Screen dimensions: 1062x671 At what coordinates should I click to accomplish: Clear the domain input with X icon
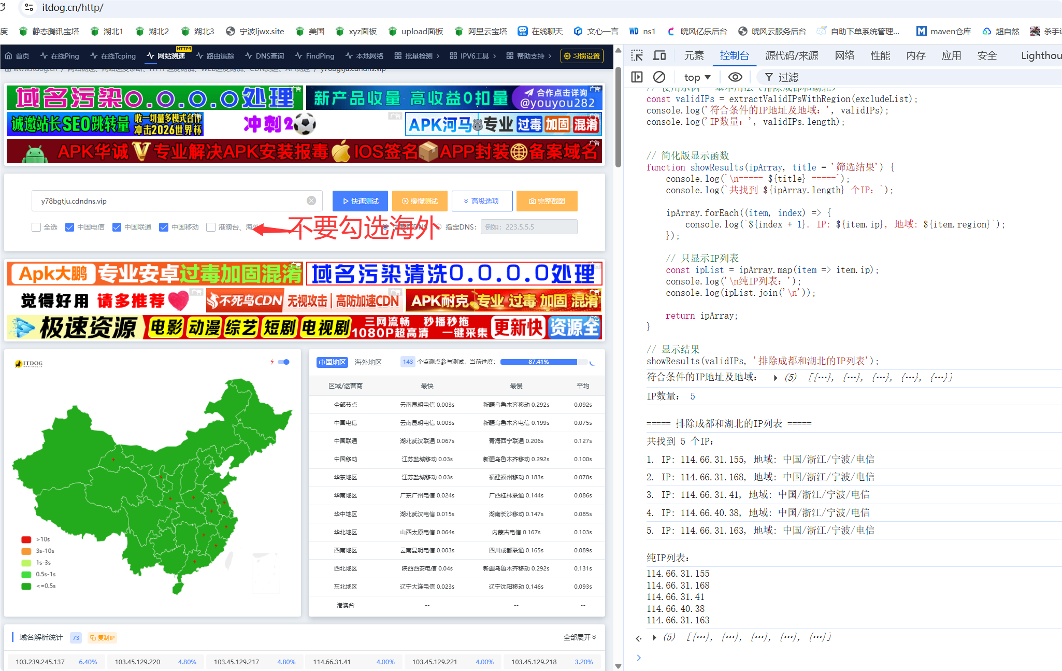pyautogui.click(x=311, y=201)
